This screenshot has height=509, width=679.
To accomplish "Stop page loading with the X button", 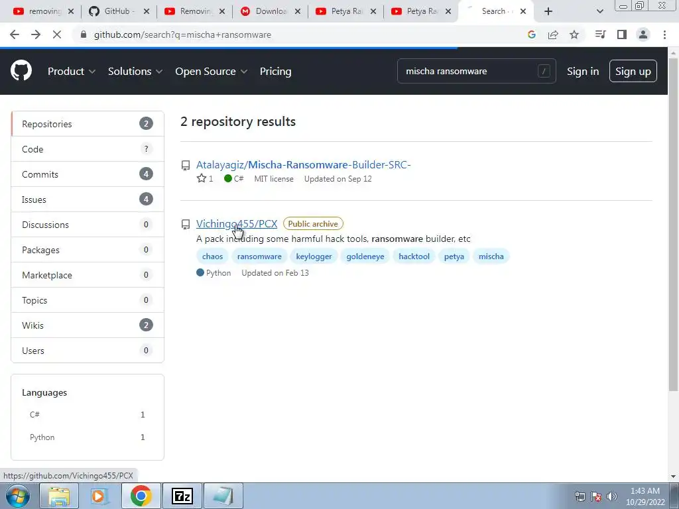I will (x=57, y=34).
